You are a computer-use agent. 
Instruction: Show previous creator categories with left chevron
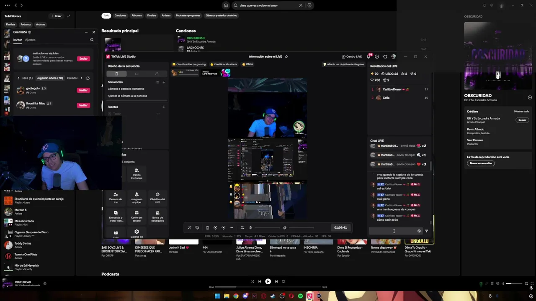point(18,78)
